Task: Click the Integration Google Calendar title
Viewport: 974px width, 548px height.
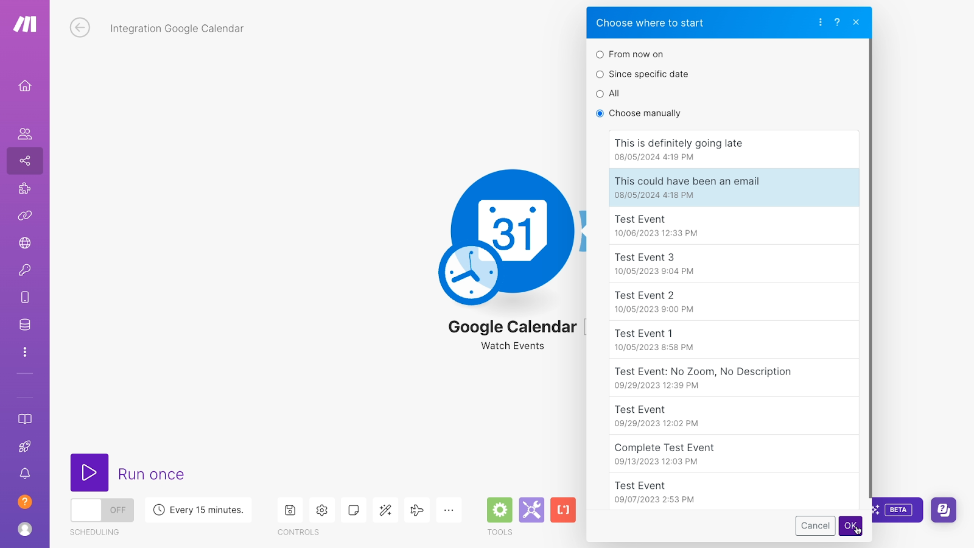Action: click(x=177, y=29)
